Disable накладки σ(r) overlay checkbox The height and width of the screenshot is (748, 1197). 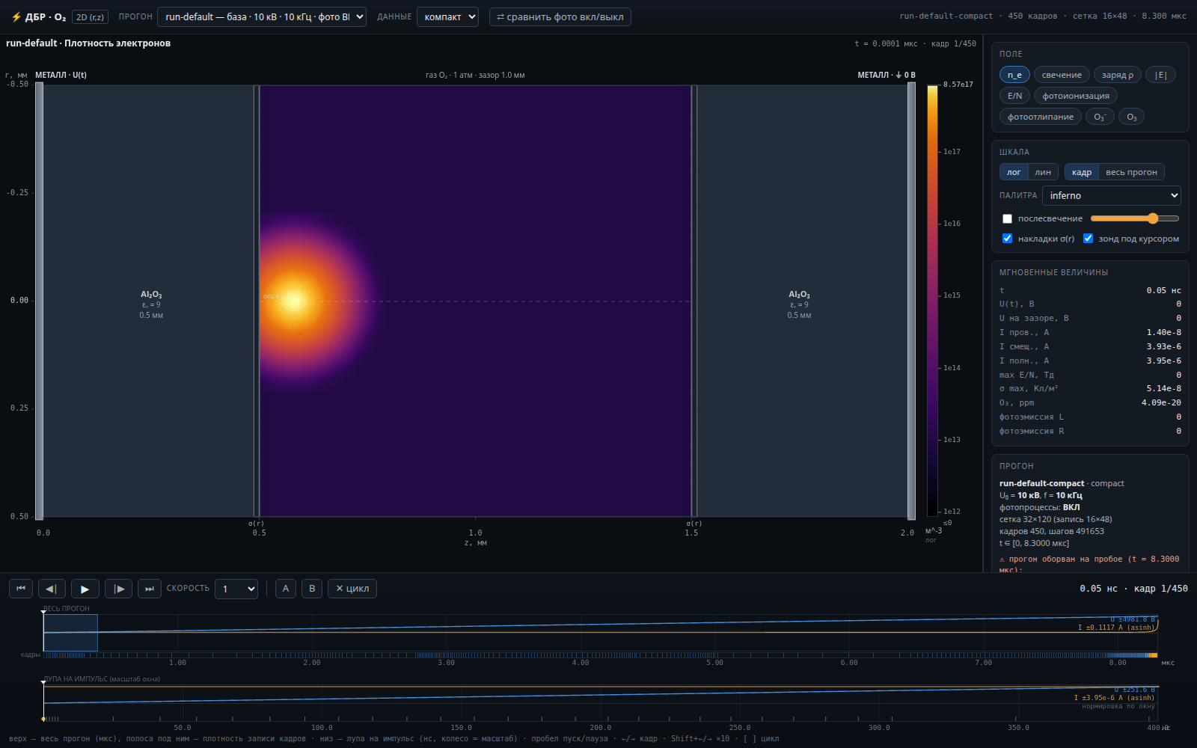pyautogui.click(x=1007, y=239)
